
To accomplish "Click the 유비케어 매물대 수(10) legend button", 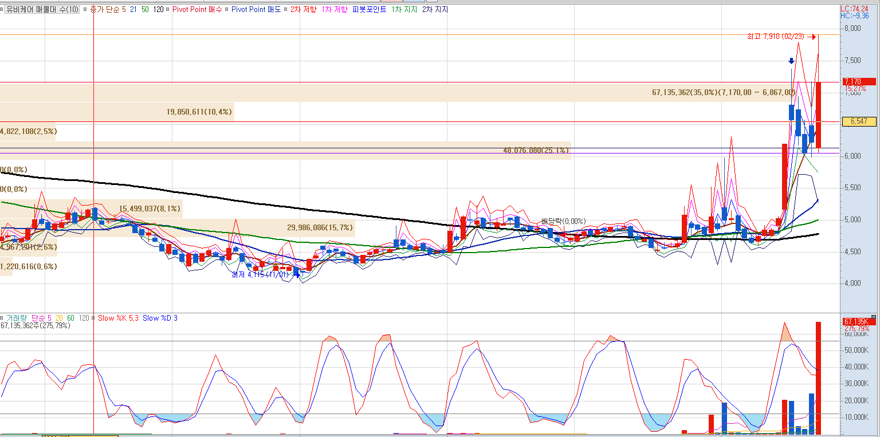I will (43, 9).
